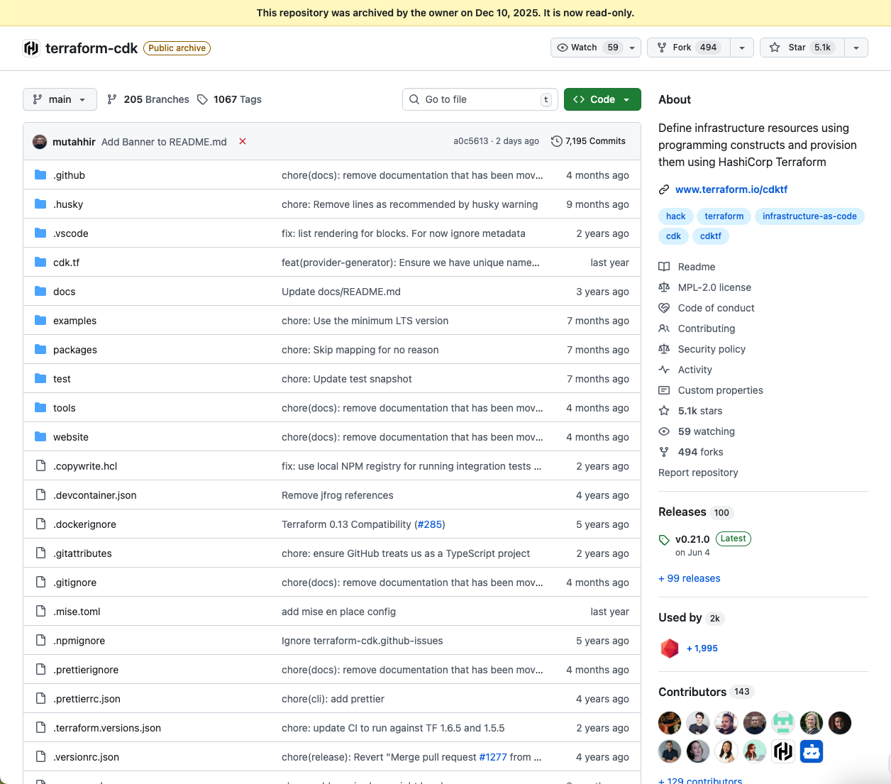Screen dimensions: 891x784
Task: Click the link icon beside www.terraform.io/cdktf
Action: click(664, 189)
